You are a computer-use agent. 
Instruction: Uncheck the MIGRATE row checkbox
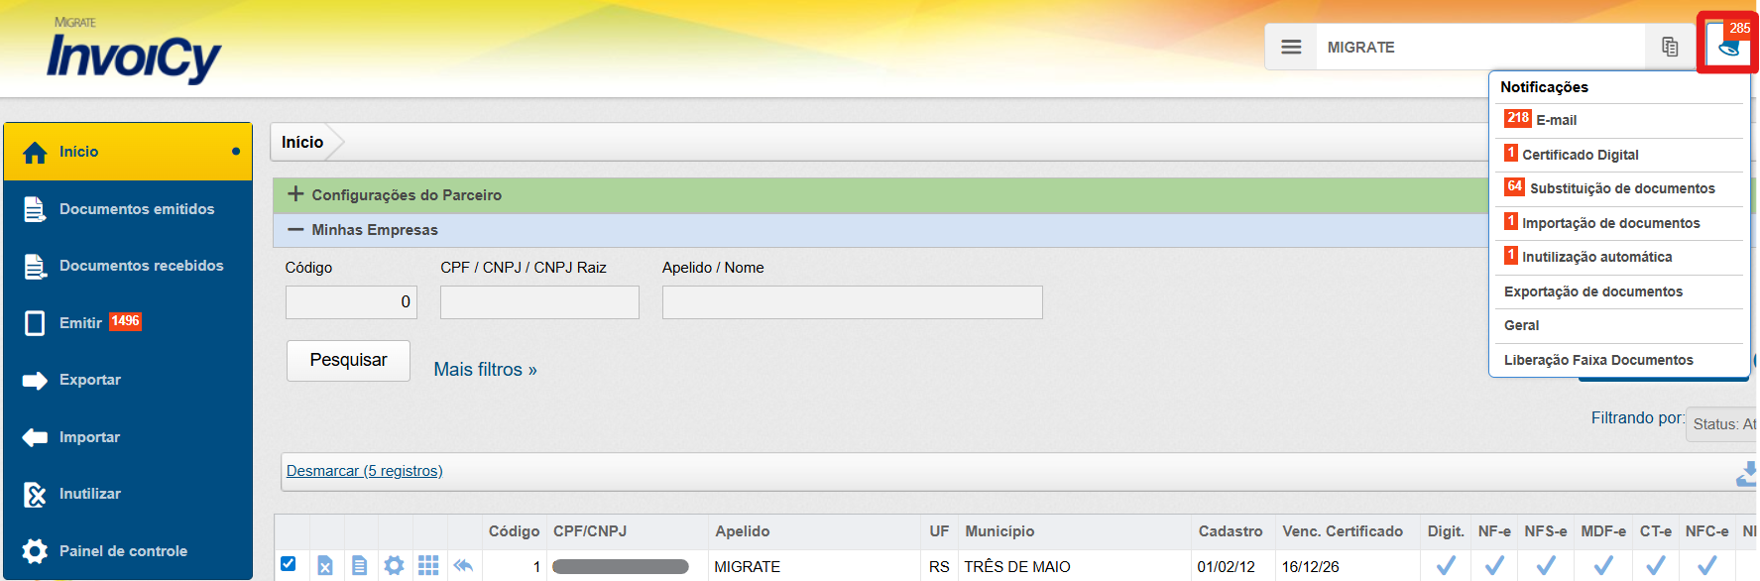pos(289,564)
